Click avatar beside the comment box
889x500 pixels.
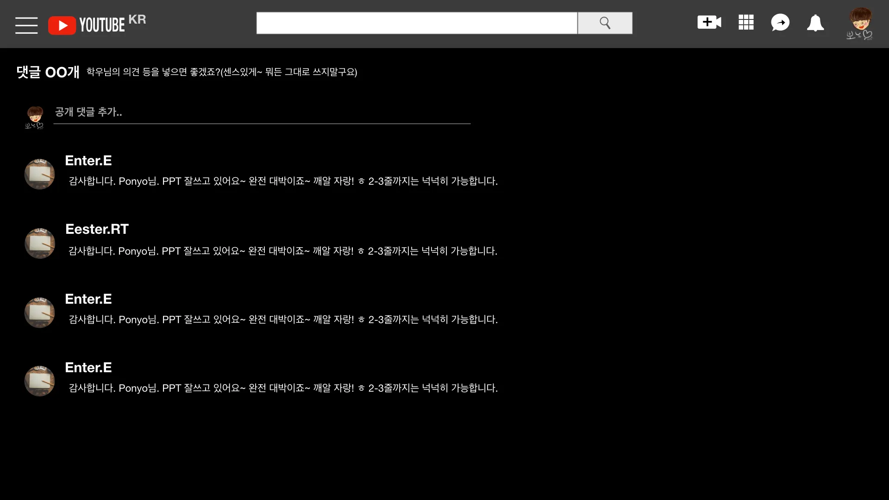34,118
